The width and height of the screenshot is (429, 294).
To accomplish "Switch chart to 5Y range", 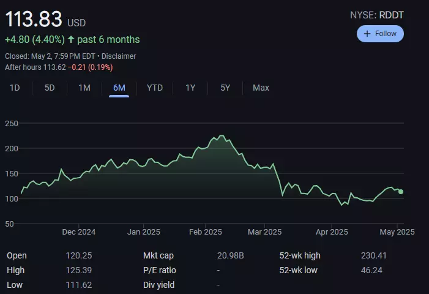I will coord(225,88).
